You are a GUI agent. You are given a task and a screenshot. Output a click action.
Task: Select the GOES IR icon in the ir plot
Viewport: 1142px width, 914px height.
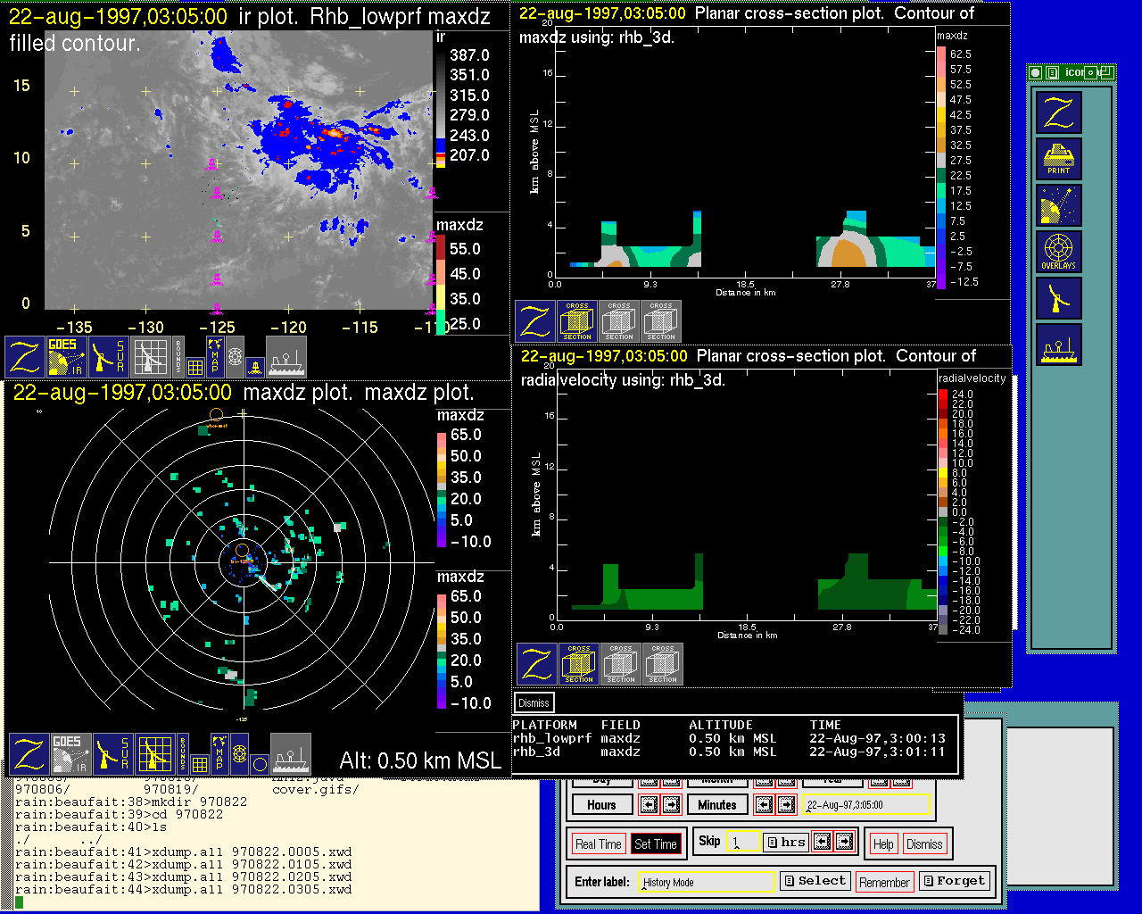(67, 356)
